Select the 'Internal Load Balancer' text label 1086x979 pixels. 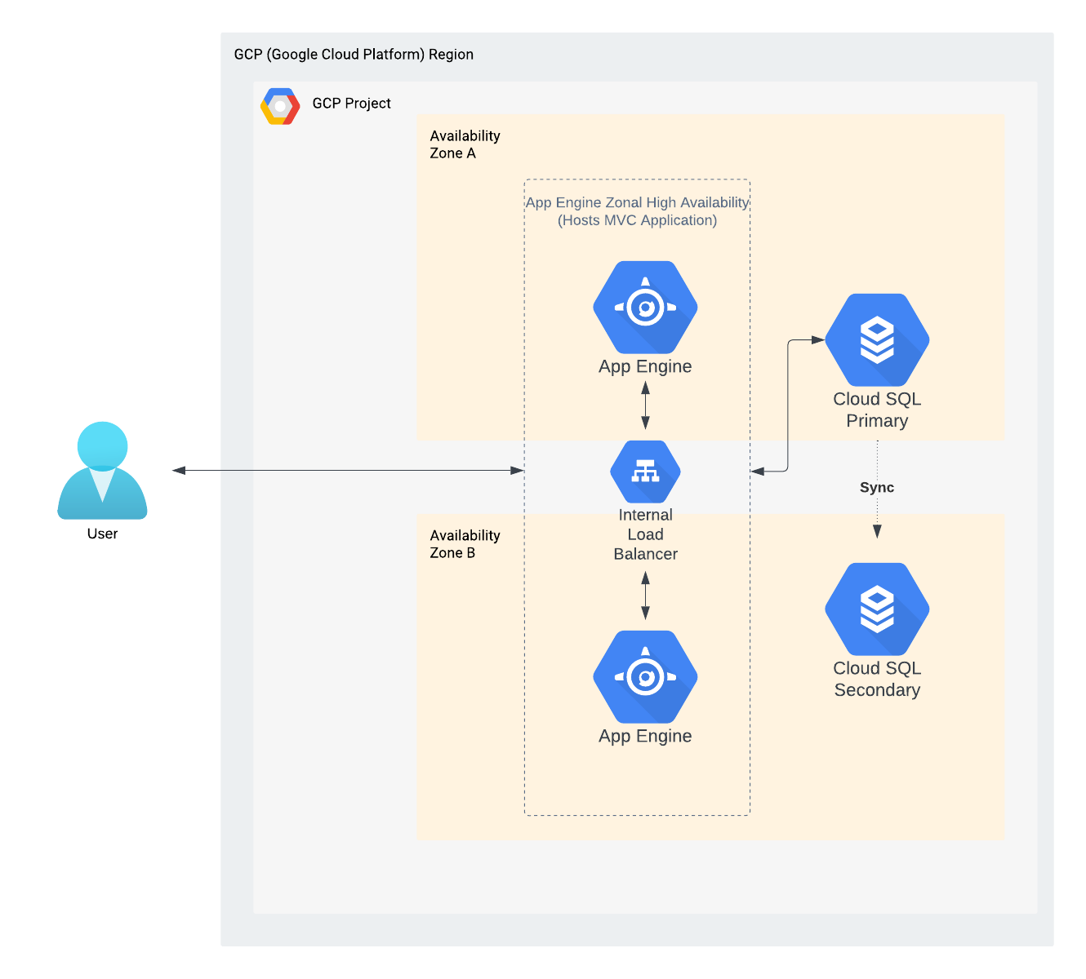645,534
